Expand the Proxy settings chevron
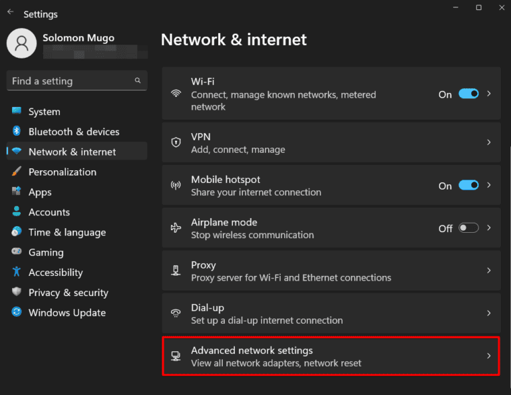 click(x=489, y=271)
